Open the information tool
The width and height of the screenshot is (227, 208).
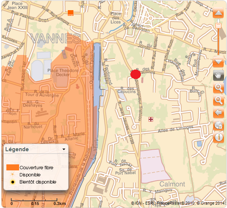[x=218, y=137]
